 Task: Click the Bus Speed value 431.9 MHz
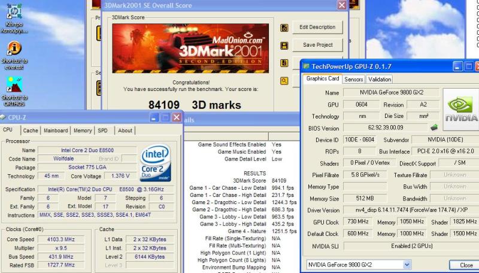point(61,256)
